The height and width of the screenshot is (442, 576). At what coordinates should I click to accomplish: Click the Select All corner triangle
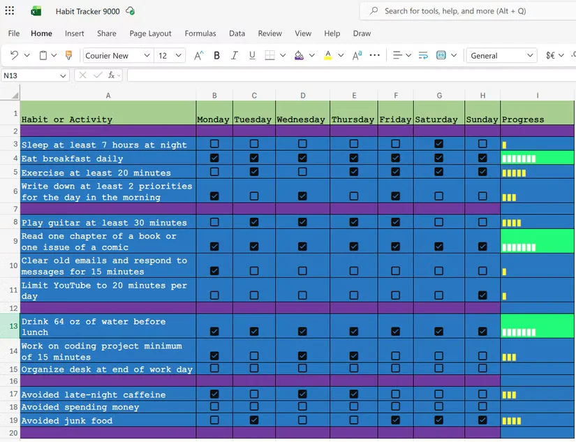(15, 96)
